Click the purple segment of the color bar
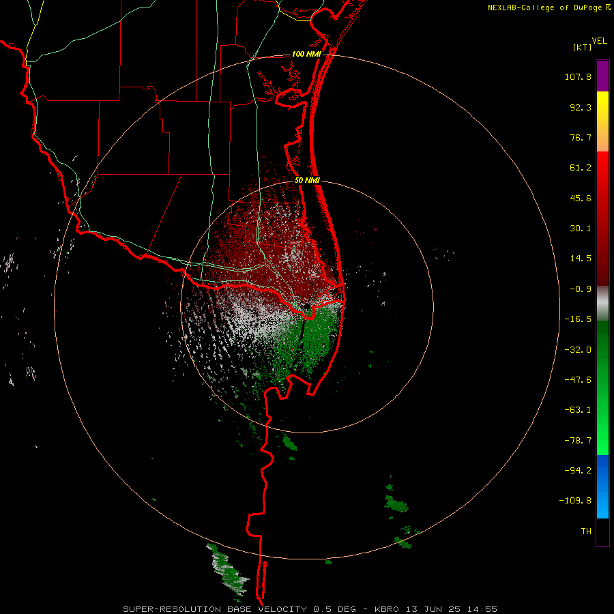Viewport: 614px width, 614px height. click(x=602, y=76)
